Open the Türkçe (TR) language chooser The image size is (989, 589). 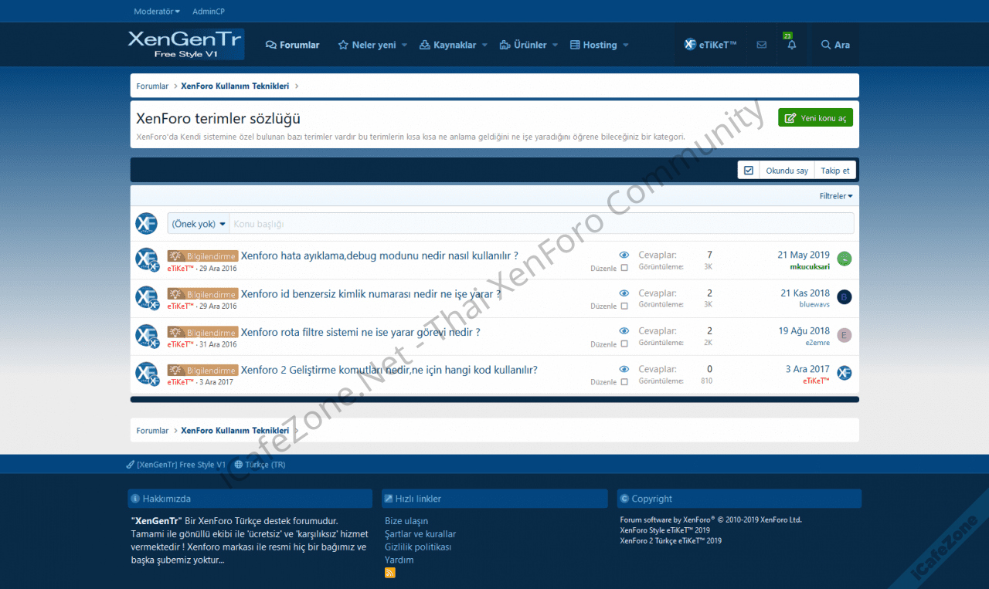260,465
